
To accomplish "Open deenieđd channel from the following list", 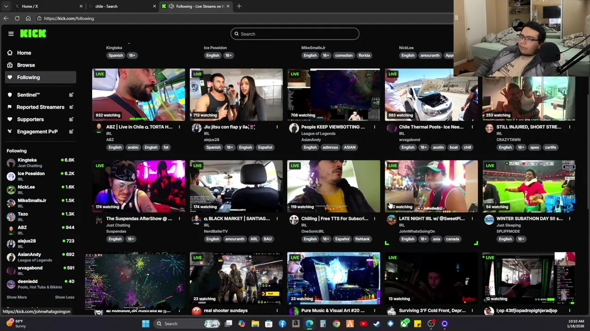I will pos(41,284).
